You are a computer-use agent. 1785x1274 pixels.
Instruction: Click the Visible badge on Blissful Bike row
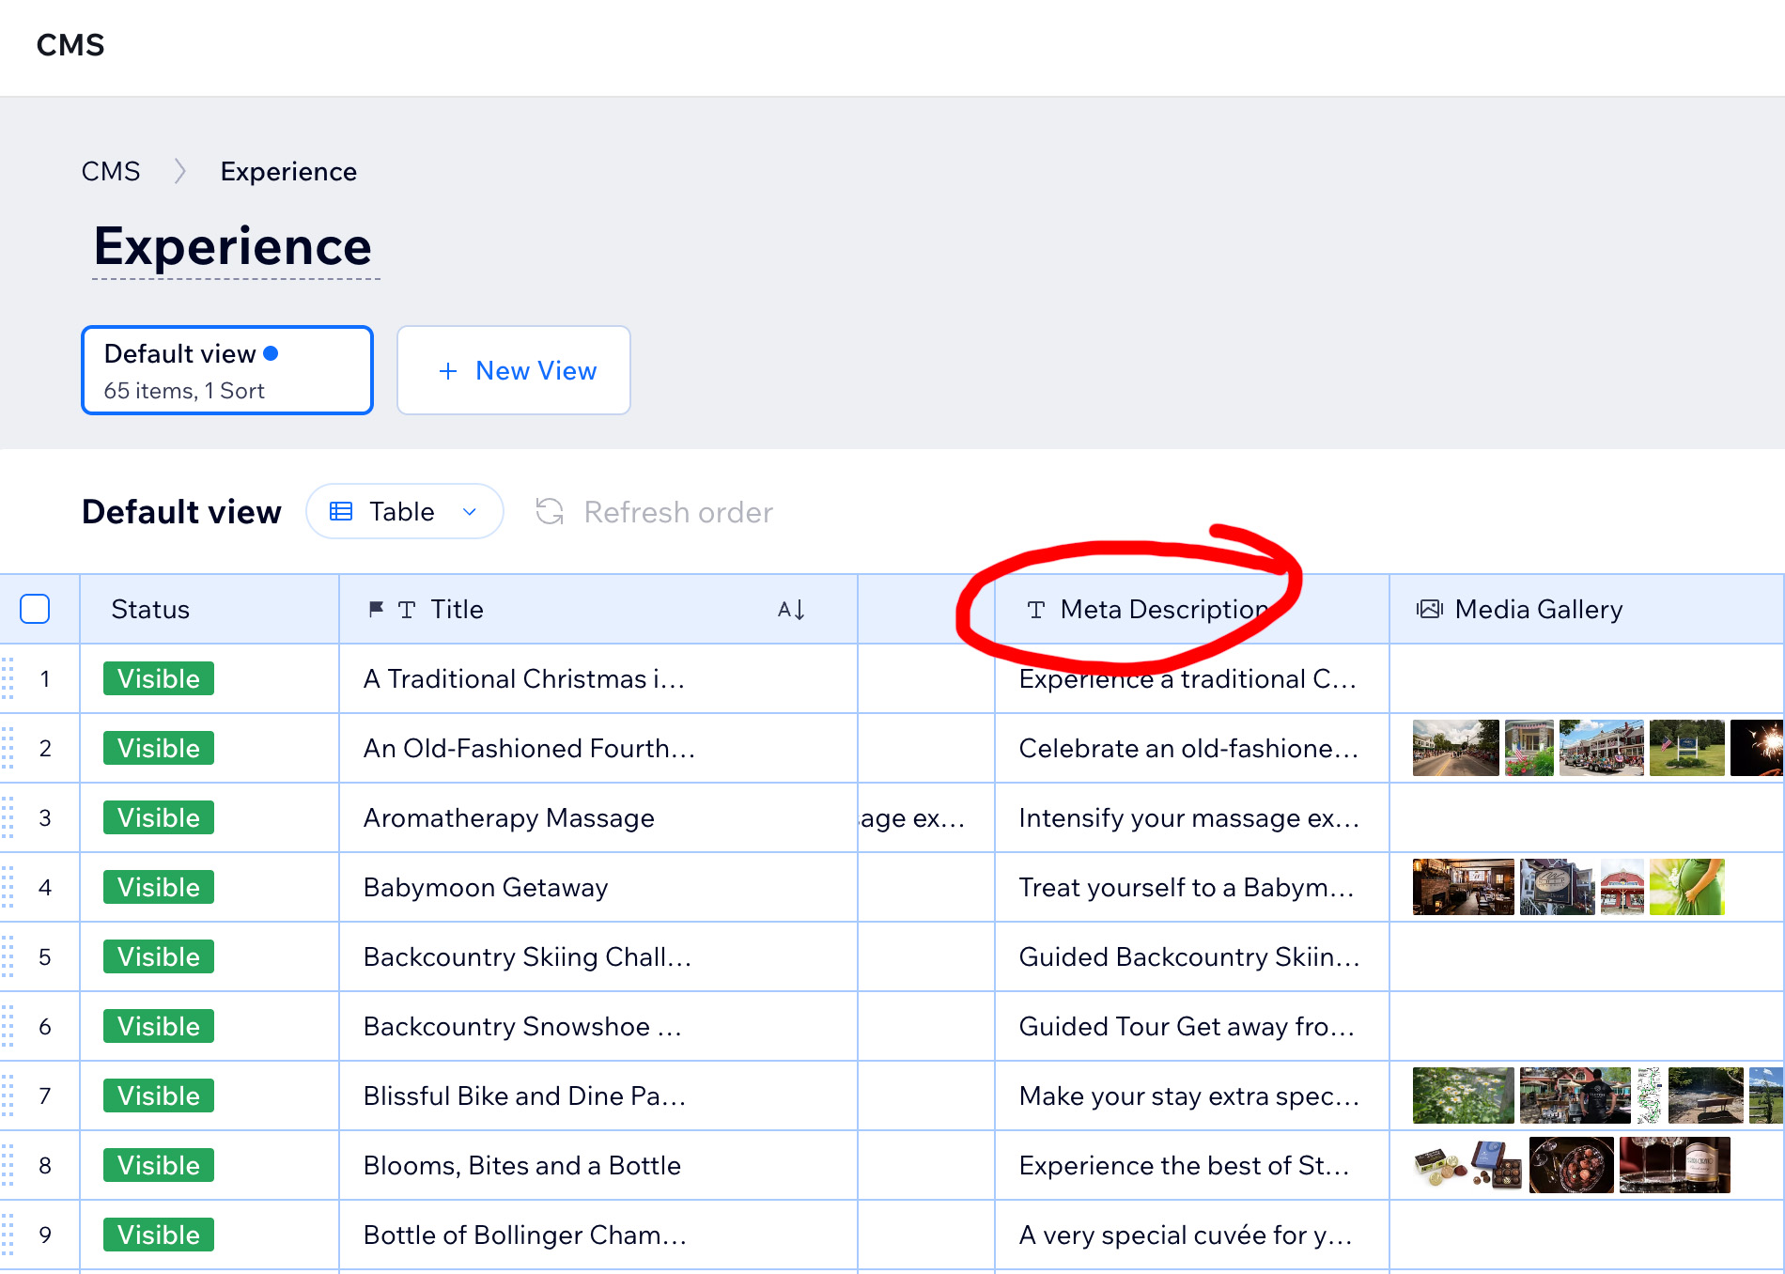pos(157,1095)
